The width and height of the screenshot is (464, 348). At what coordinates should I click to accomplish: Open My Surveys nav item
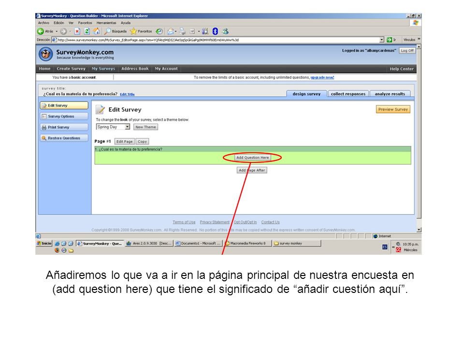[103, 69]
